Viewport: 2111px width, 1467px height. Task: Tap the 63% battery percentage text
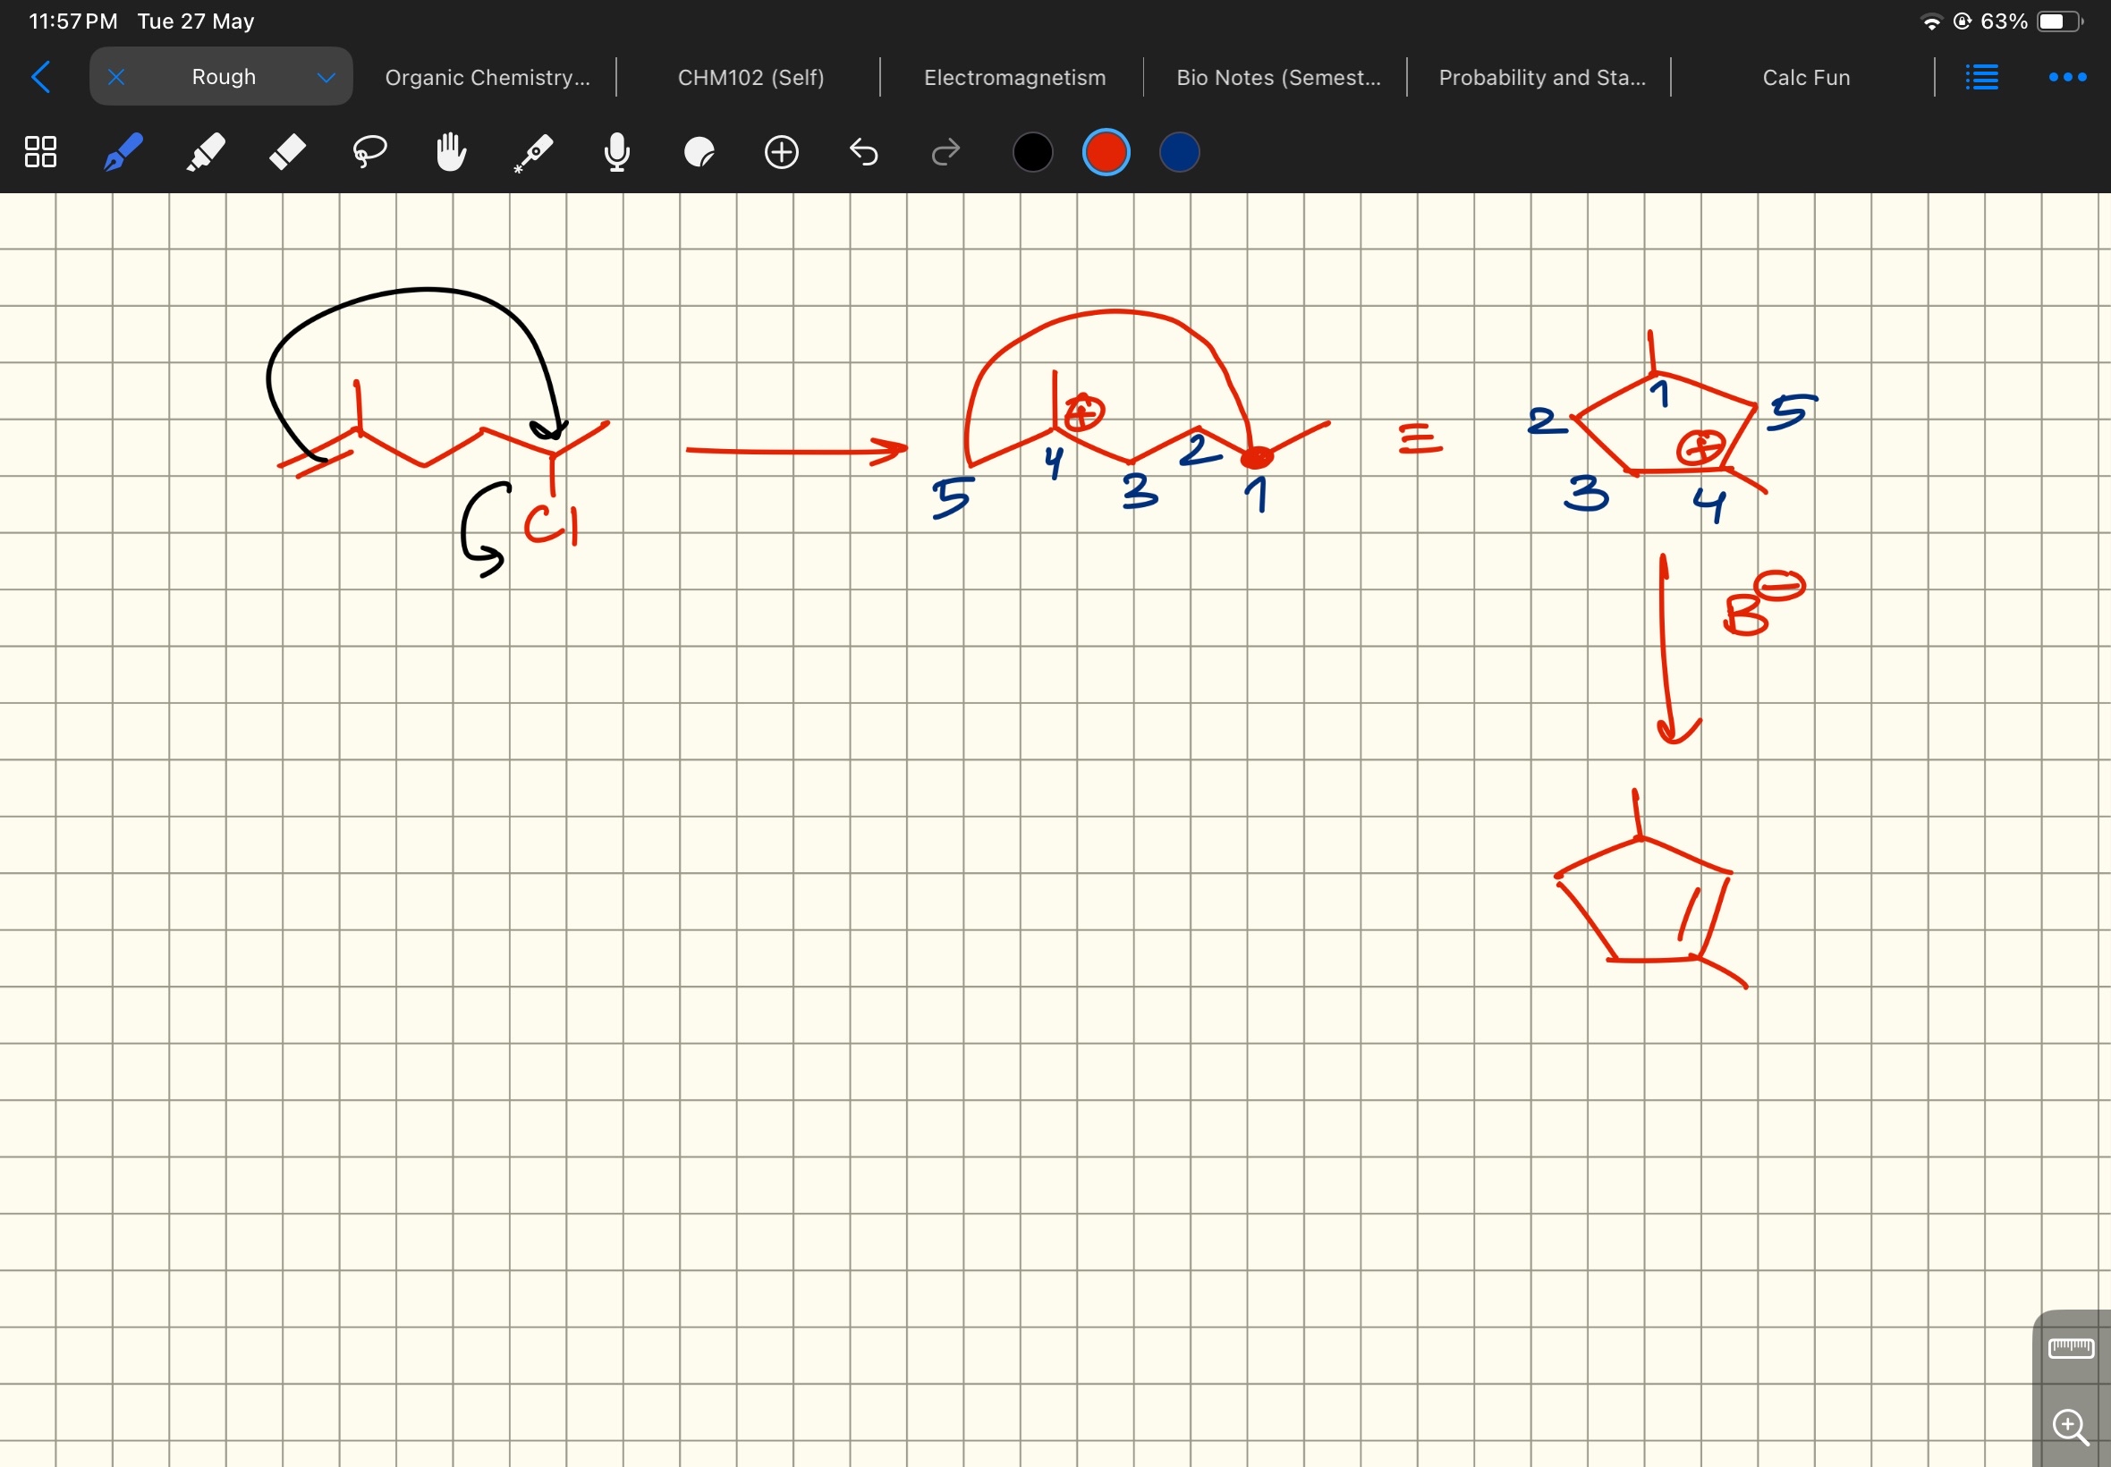tap(2005, 21)
